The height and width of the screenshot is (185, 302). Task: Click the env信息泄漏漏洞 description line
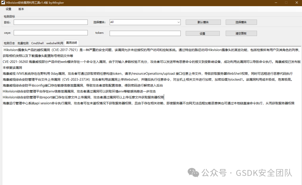79,92
